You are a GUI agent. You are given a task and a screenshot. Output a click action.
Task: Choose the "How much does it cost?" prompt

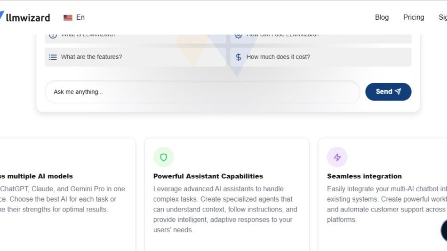278,57
